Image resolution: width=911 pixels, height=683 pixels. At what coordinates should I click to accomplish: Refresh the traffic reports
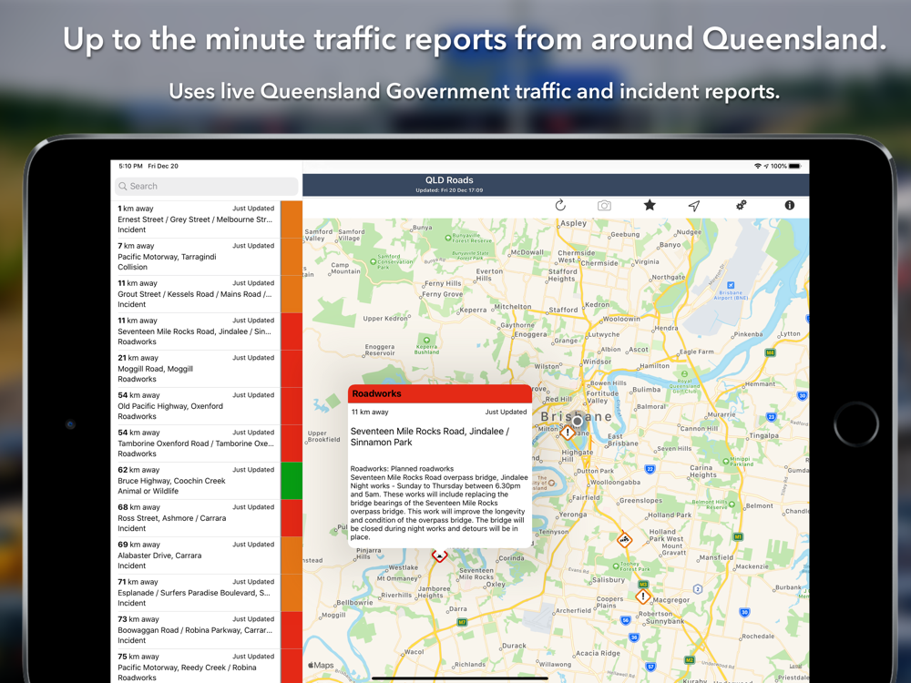pyautogui.click(x=560, y=205)
